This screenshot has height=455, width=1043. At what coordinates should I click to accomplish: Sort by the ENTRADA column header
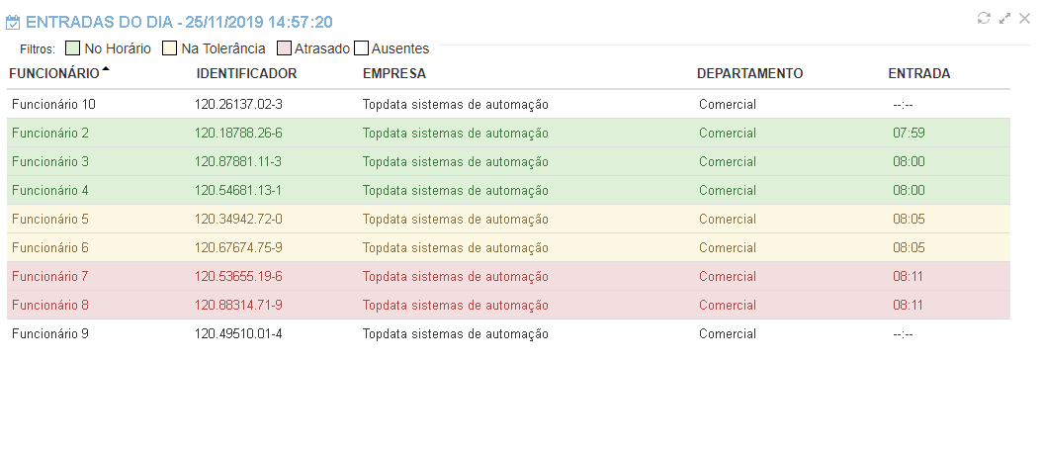pyautogui.click(x=919, y=73)
